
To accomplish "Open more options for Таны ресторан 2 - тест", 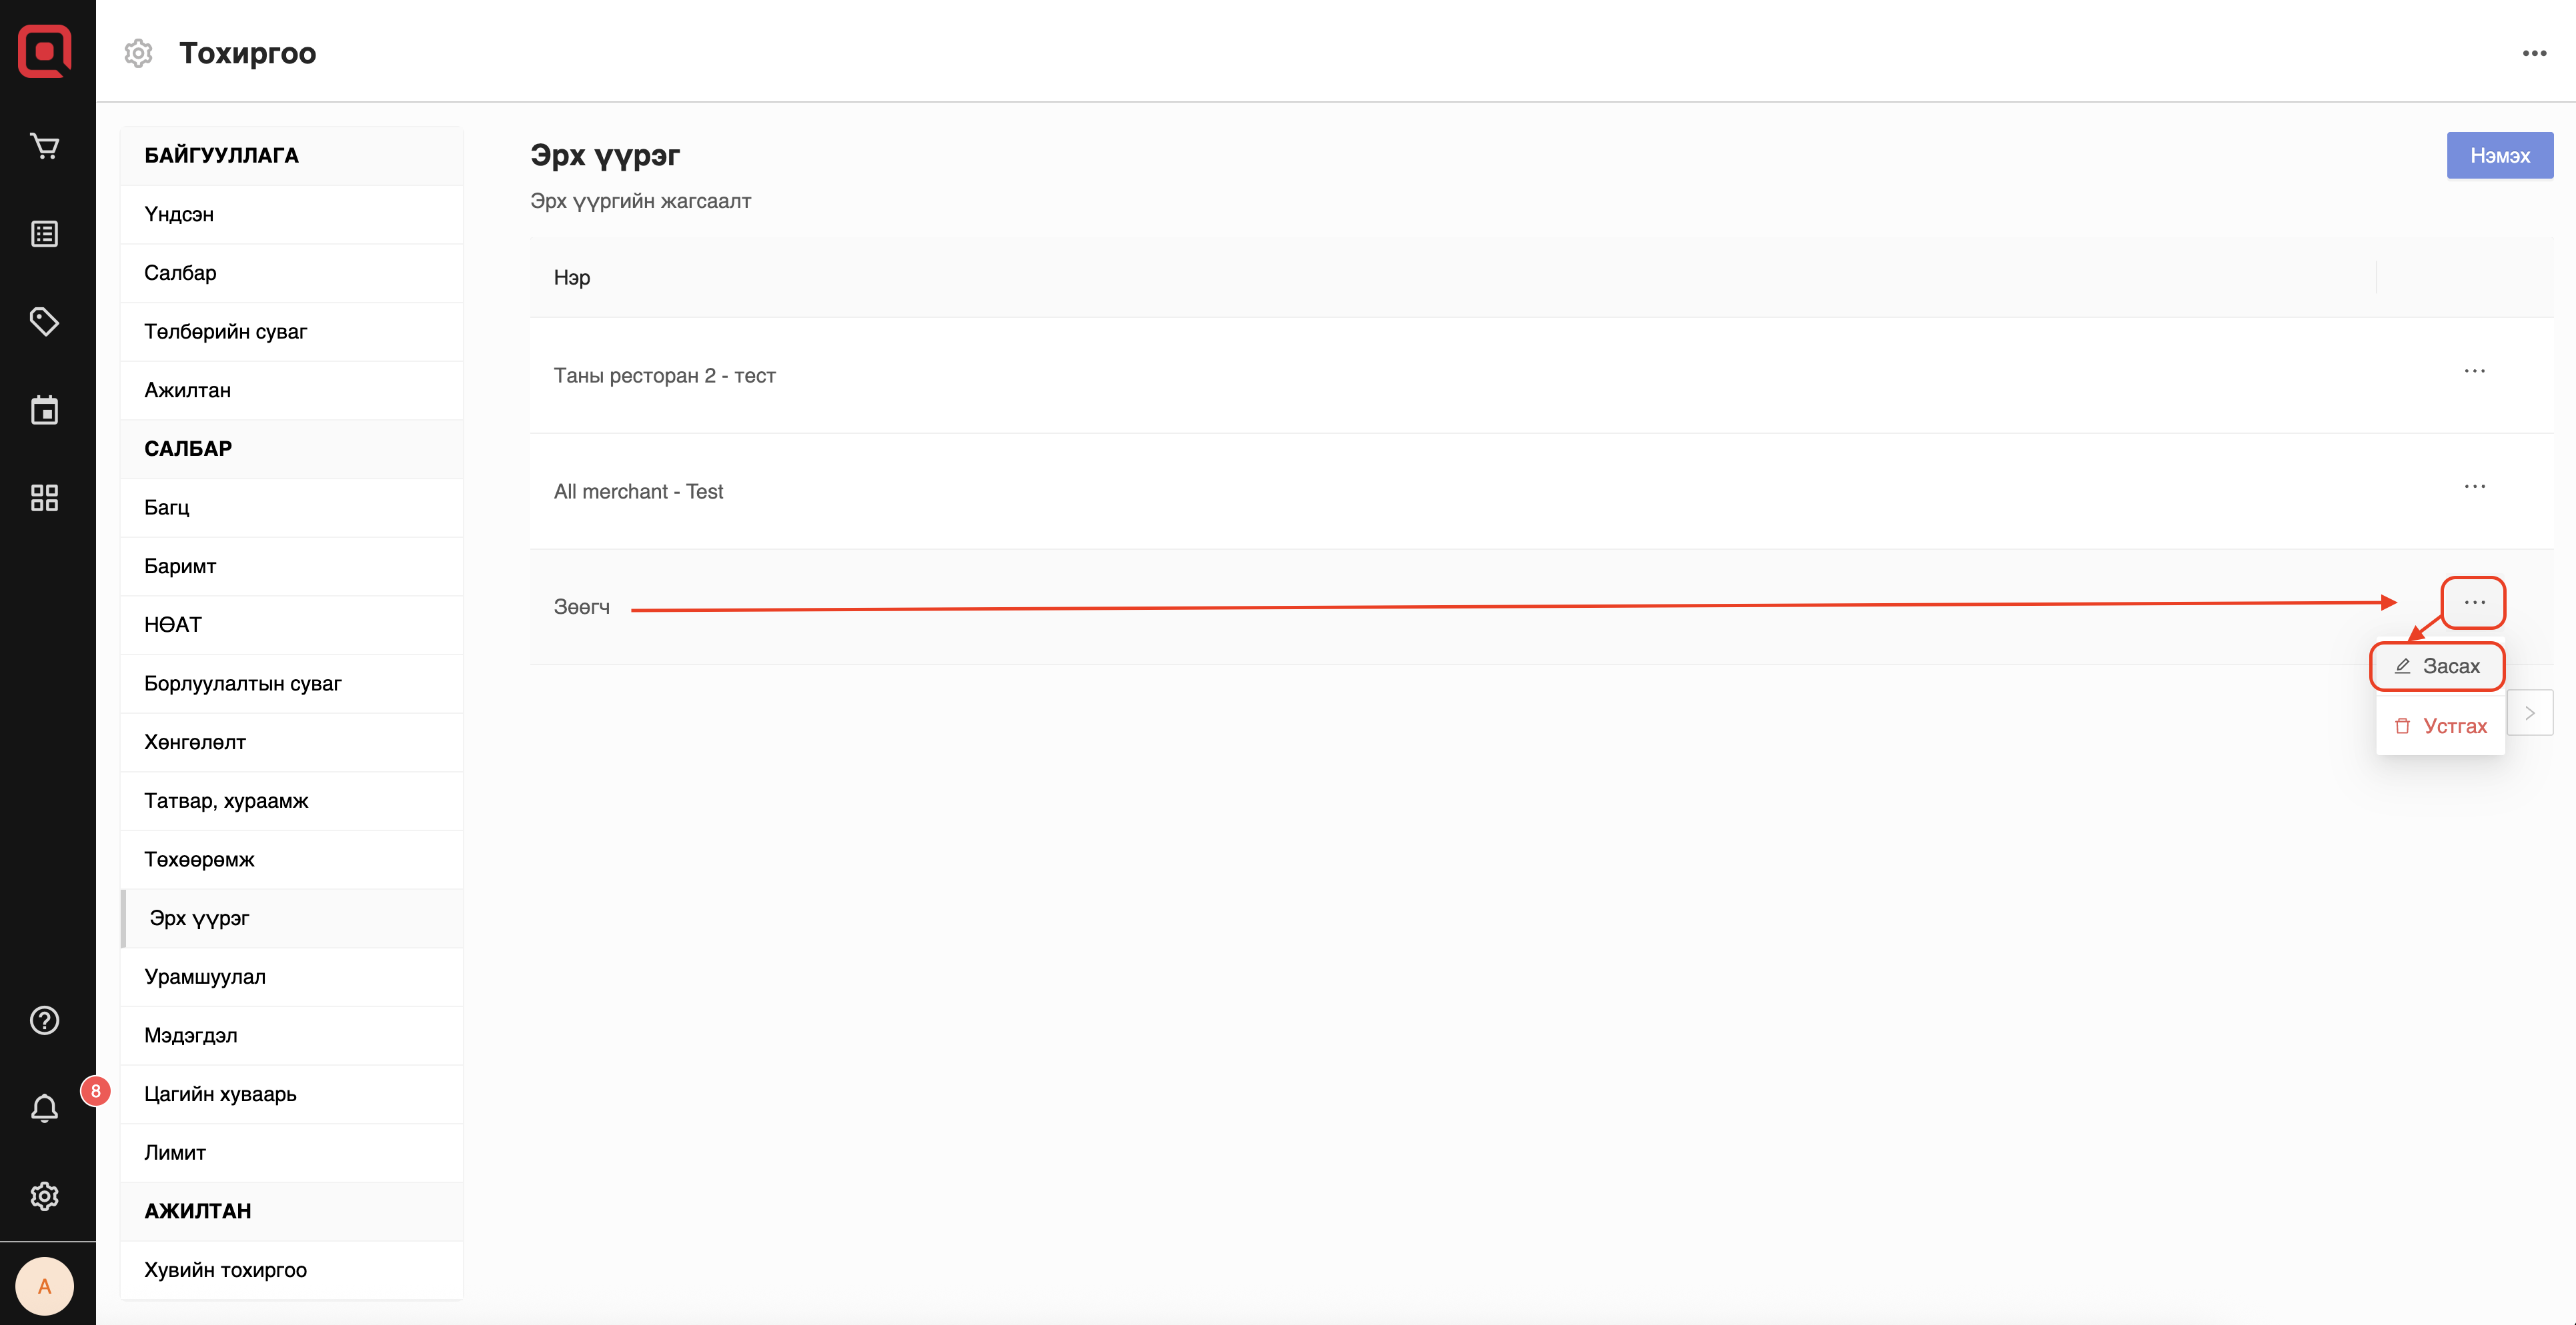I will click(x=2474, y=372).
